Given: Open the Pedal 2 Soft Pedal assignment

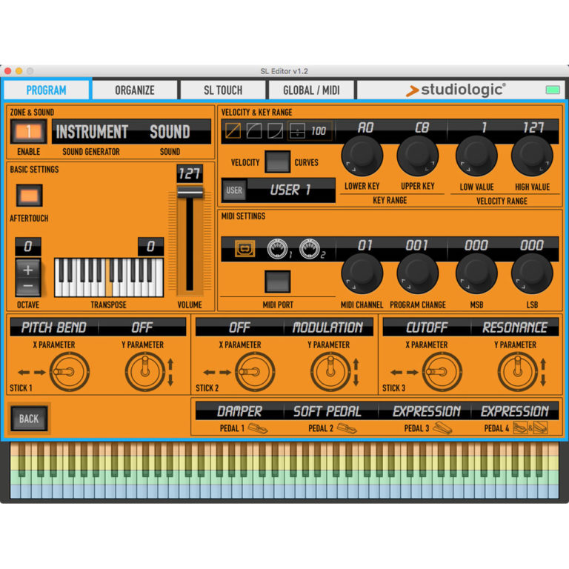Looking at the screenshot, I should 326,411.
